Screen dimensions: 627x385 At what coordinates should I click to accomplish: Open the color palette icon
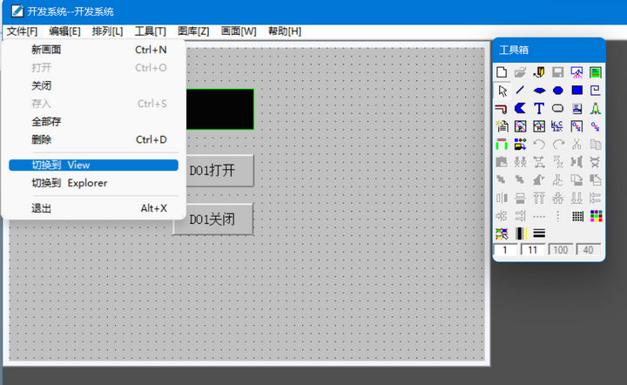pos(596,216)
